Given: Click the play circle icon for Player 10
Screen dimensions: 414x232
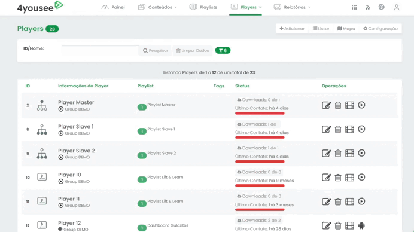Looking at the screenshot, I should pyautogui.click(x=361, y=177).
